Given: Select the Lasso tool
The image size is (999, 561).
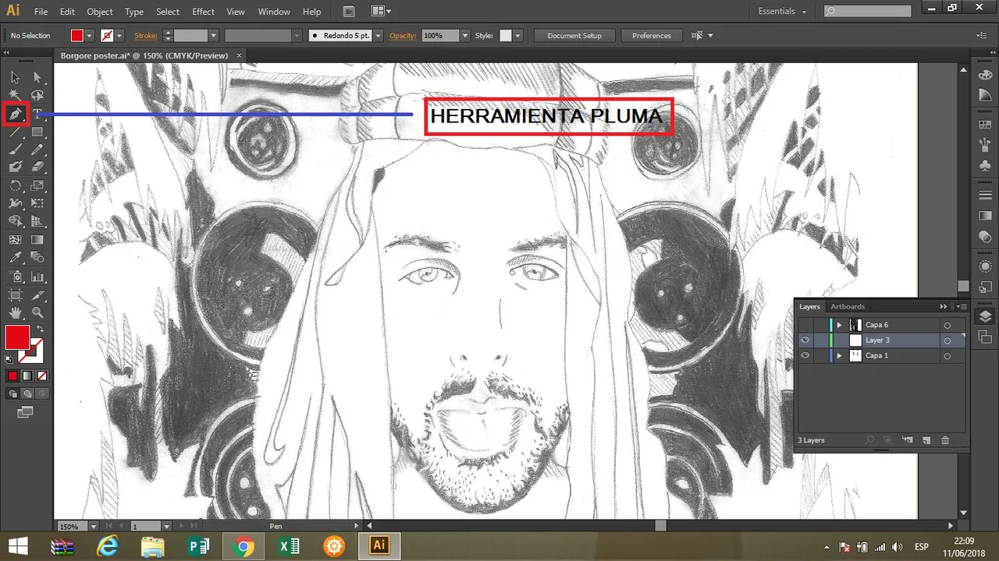Looking at the screenshot, I should coord(37,95).
